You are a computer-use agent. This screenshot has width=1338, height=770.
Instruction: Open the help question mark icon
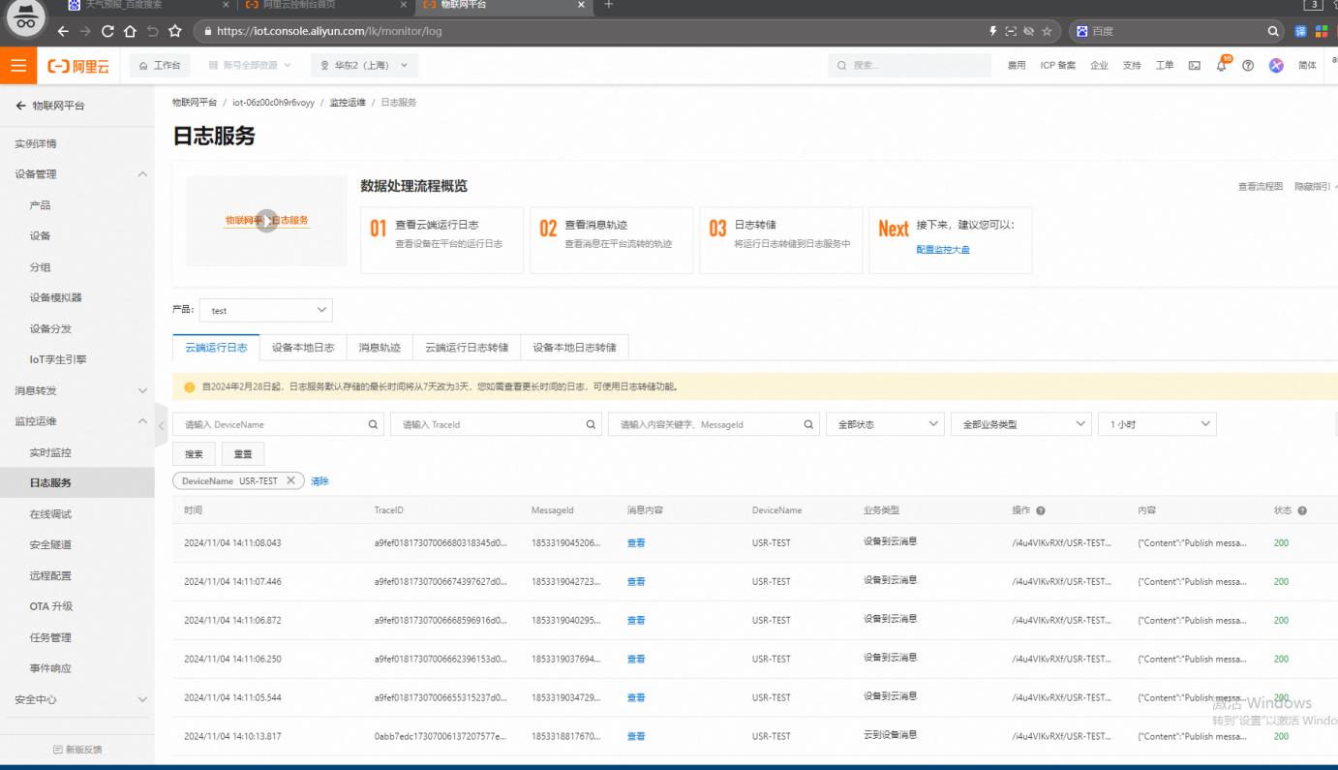click(1248, 66)
